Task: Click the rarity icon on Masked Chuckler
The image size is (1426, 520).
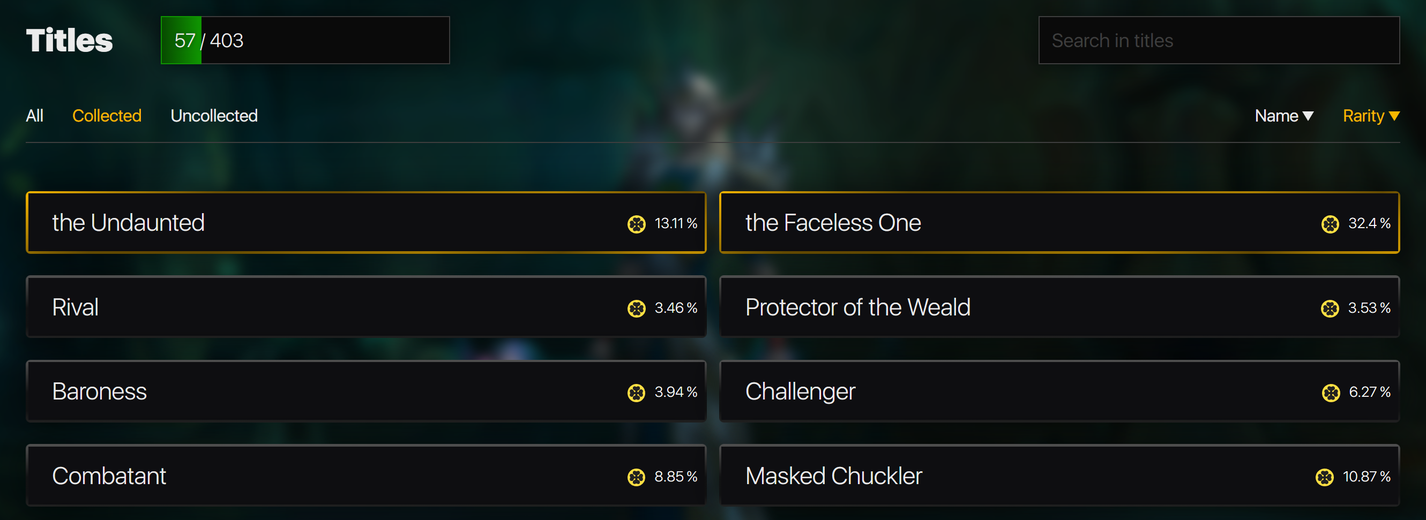Action: click(x=1324, y=477)
